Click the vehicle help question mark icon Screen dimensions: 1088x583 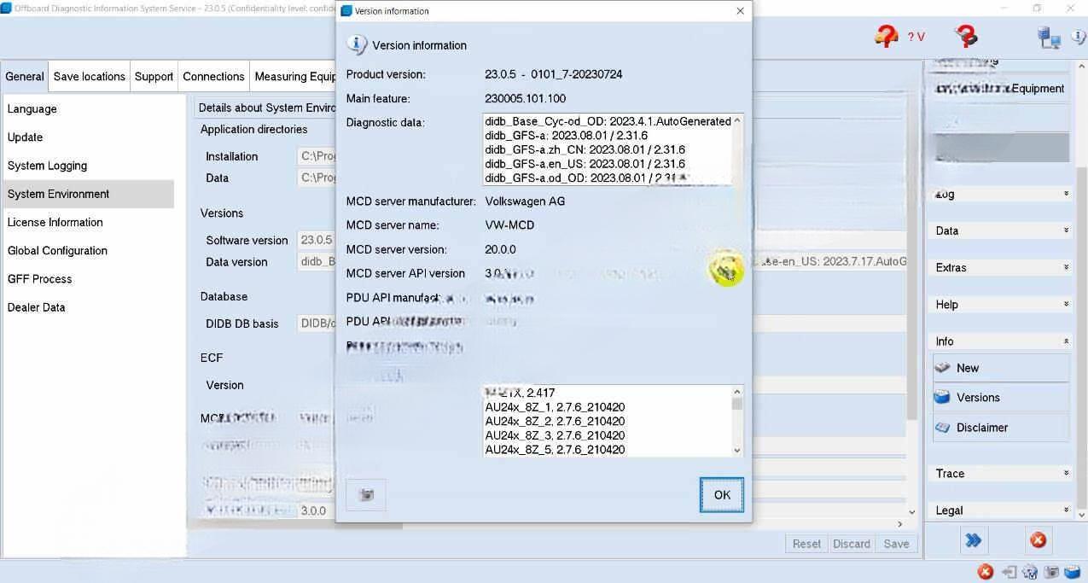(887, 36)
